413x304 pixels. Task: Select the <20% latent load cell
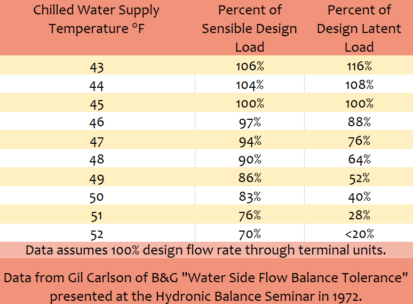pos(359,234)
